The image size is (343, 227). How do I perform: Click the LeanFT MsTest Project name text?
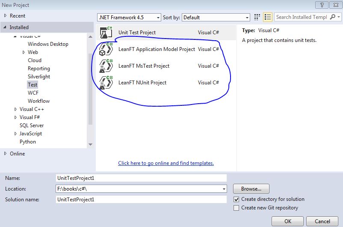[144, 66]
